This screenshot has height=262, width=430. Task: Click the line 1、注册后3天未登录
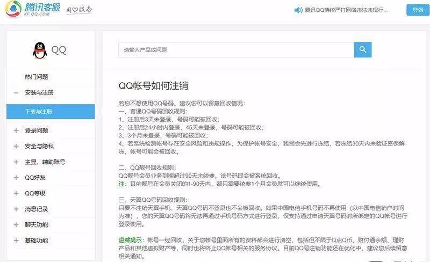coord(169,119)
